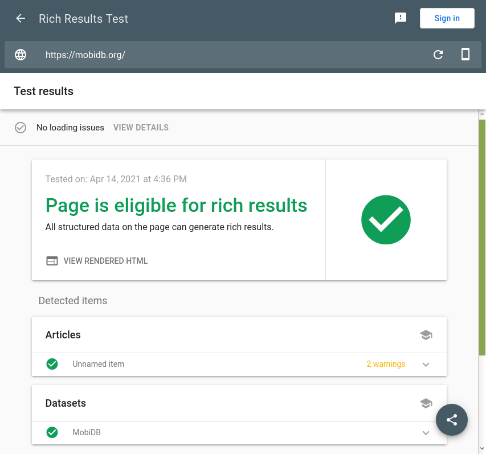This screenshot has height=454, width=486.
Task: Click the rich results icon beside Articles
Action: (x=426, y=335)
